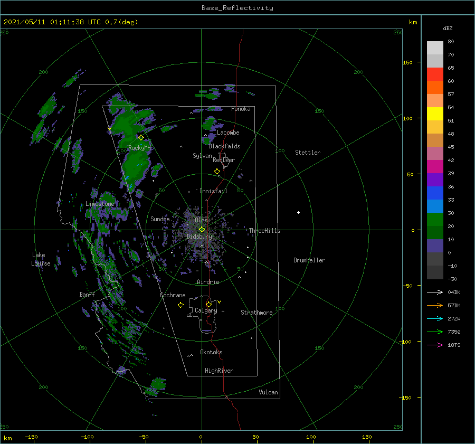Click the Stettler city label
475x444 pixels.
[x=308, y=153]
